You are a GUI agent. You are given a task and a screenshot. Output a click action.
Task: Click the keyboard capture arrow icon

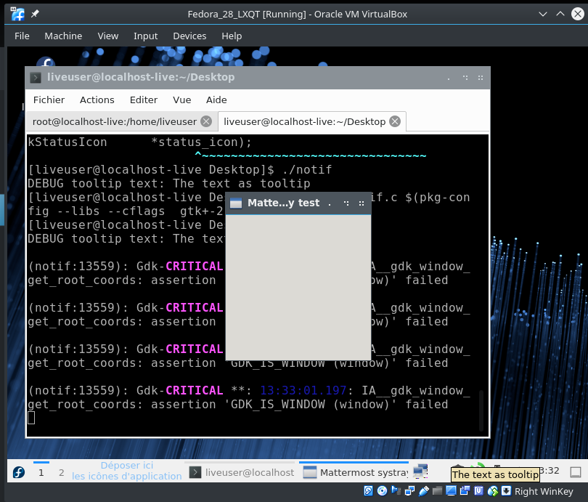pos(506,491)
